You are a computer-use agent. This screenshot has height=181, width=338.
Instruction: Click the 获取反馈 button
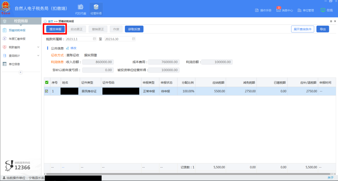[134, 29]
